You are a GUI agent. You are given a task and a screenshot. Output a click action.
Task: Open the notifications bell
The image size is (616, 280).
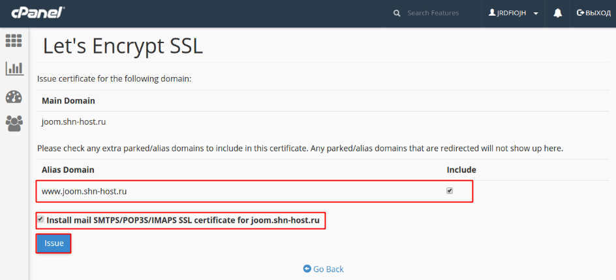click(x=557, y=13)
